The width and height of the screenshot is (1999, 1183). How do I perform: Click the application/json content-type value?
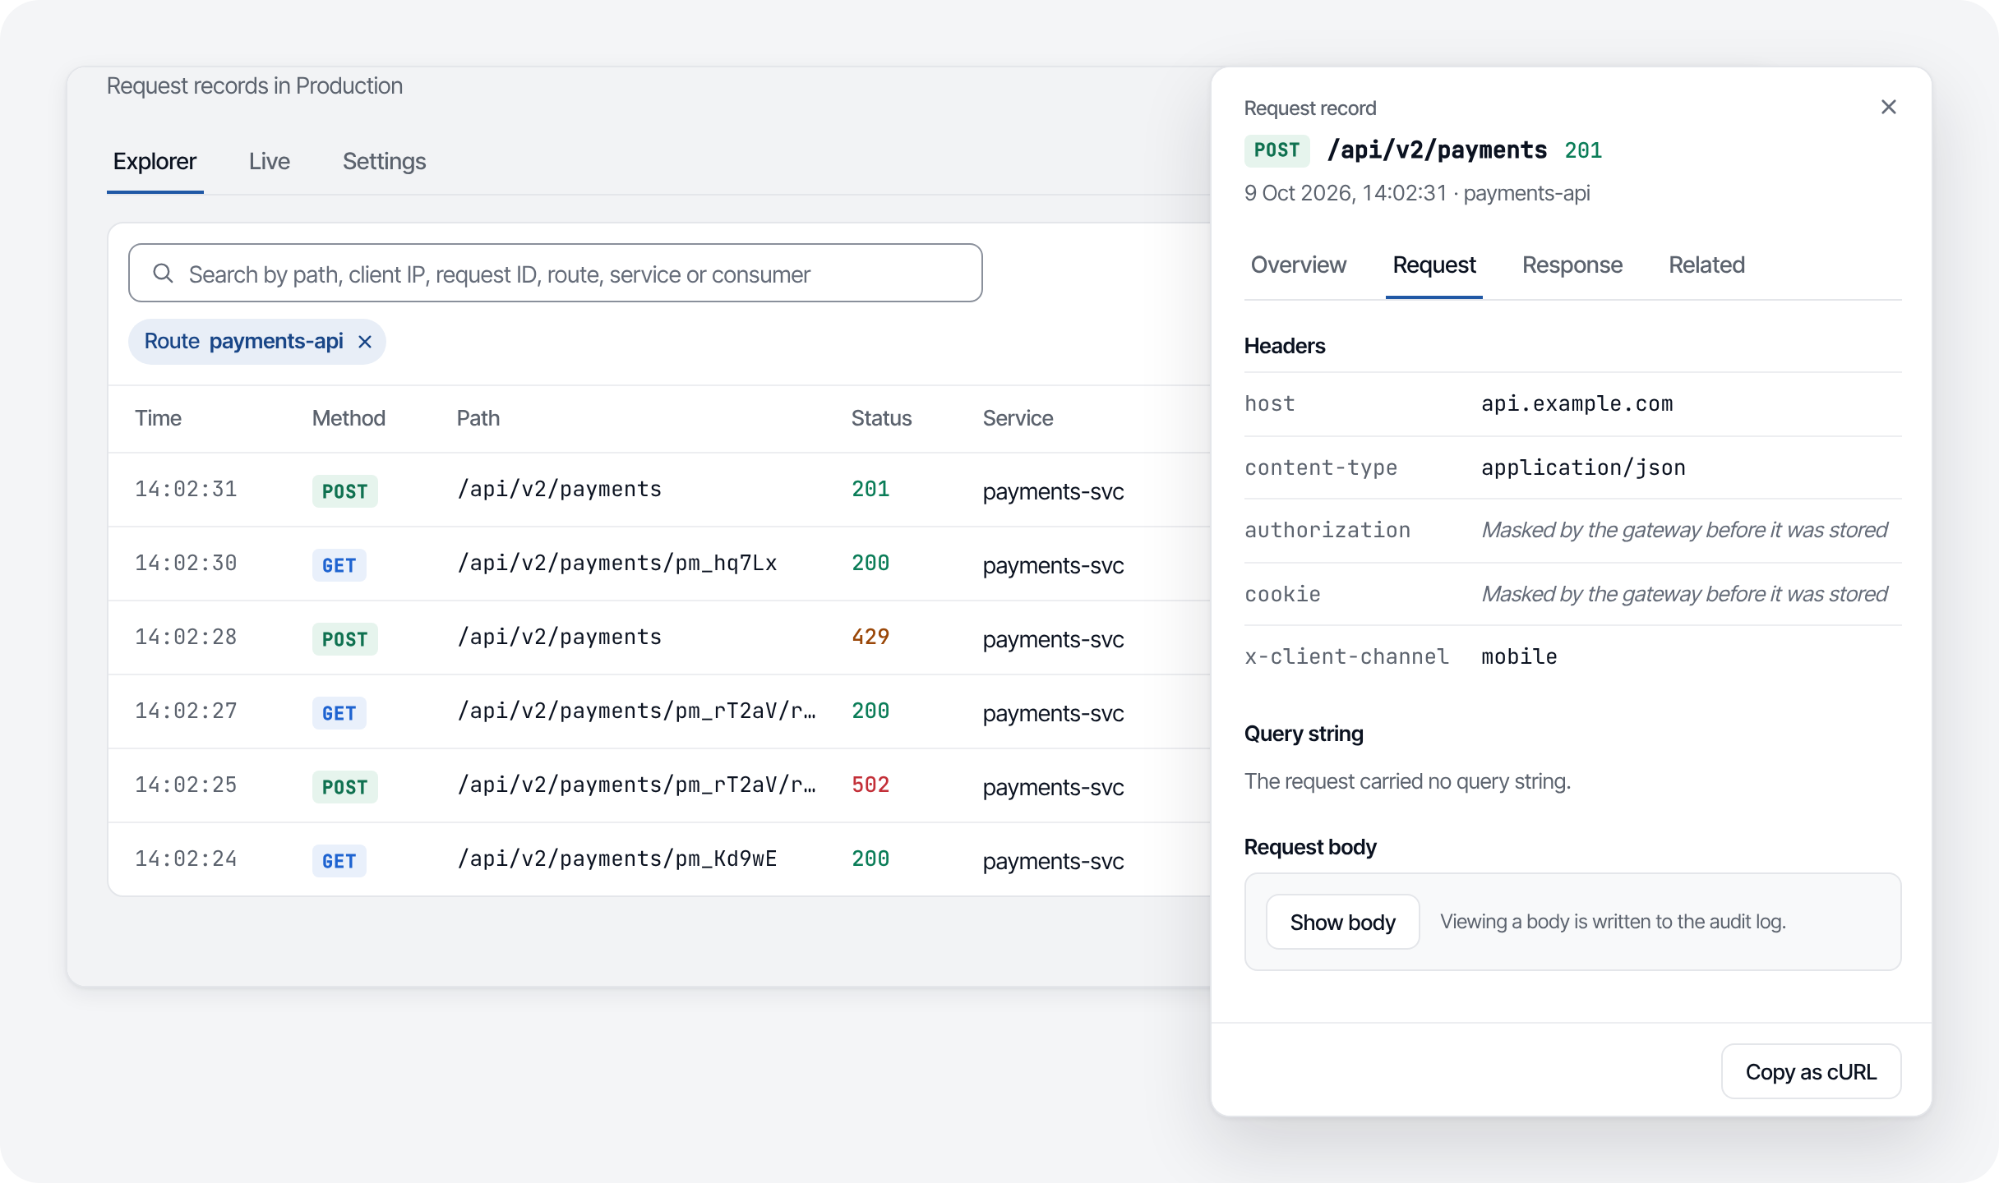click(1583, 467)
